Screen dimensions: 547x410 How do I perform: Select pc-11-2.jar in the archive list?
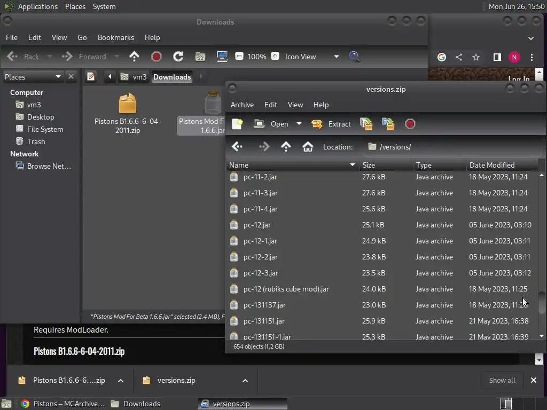pos(382,177)
